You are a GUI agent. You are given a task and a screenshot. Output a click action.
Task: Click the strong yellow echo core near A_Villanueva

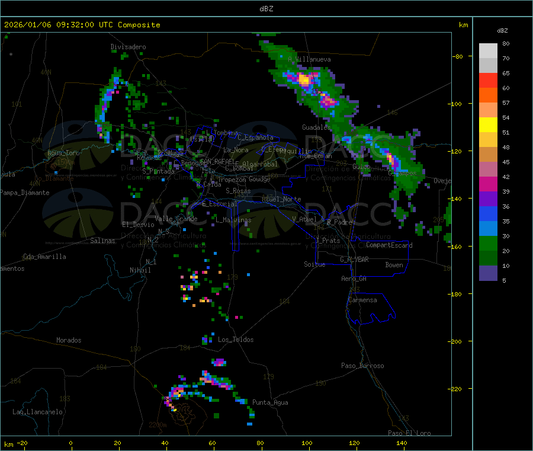(304, 81)
